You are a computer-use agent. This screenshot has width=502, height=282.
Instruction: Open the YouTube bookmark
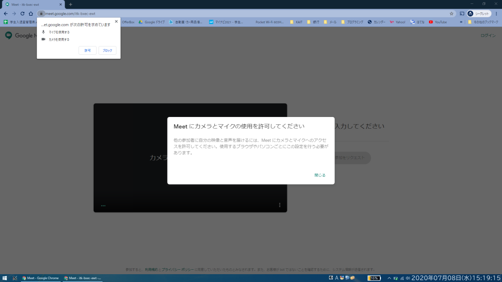[438, 22]
